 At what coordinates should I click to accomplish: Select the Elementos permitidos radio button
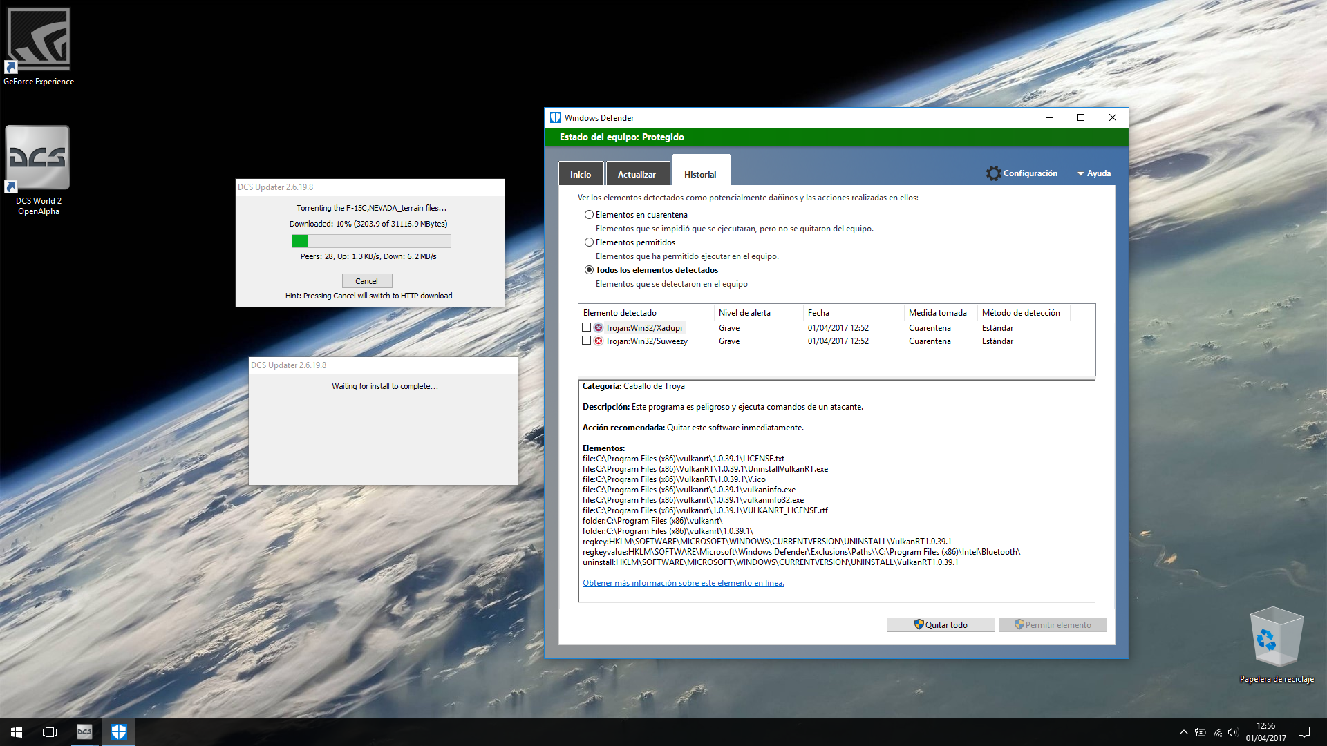tap(589, 242)
